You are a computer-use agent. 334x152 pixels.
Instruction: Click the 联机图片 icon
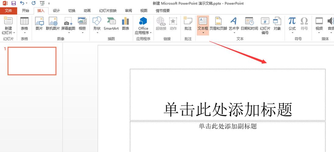pyautogui.click(x=53, y=21)
